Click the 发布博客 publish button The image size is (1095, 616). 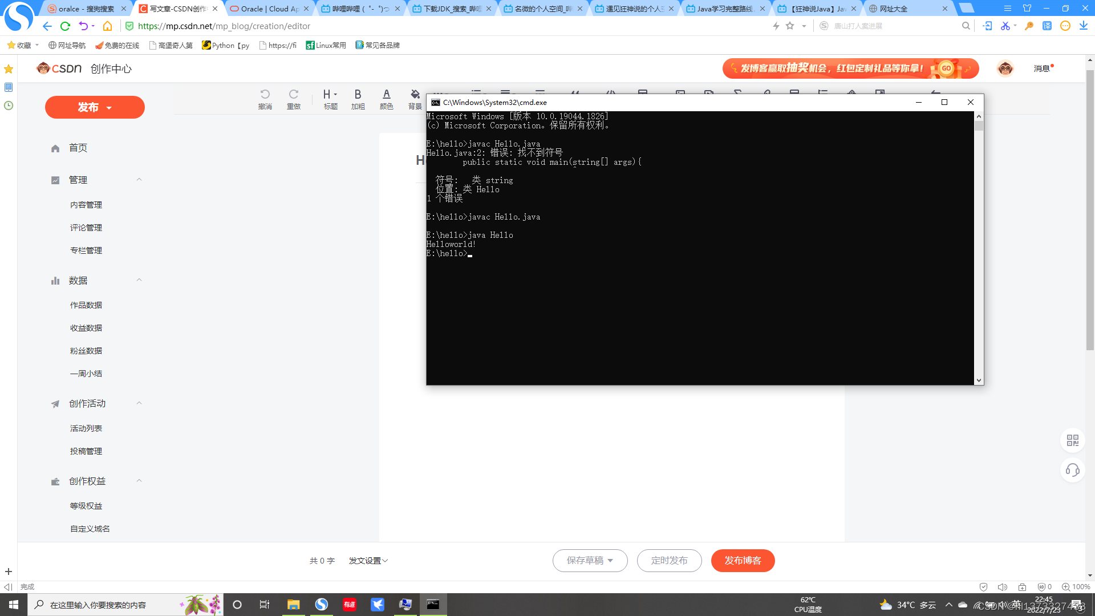point(743,561)
